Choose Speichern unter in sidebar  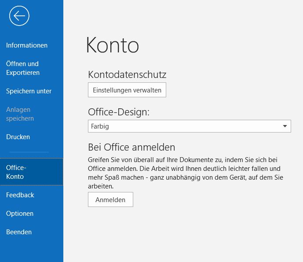(29, 91)
